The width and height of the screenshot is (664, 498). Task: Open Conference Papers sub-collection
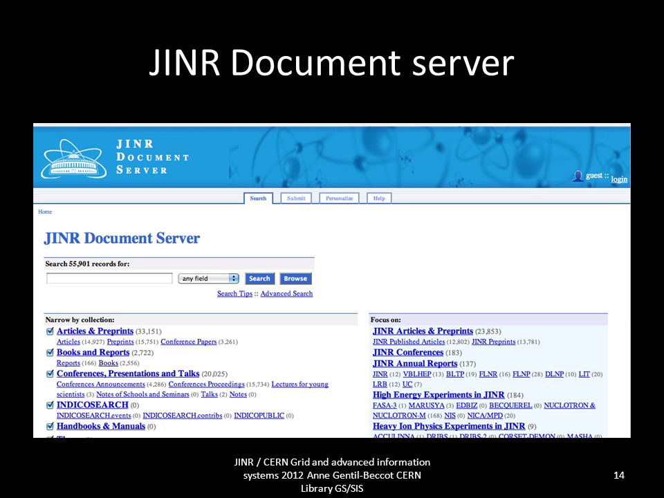[x=188, y=342]
